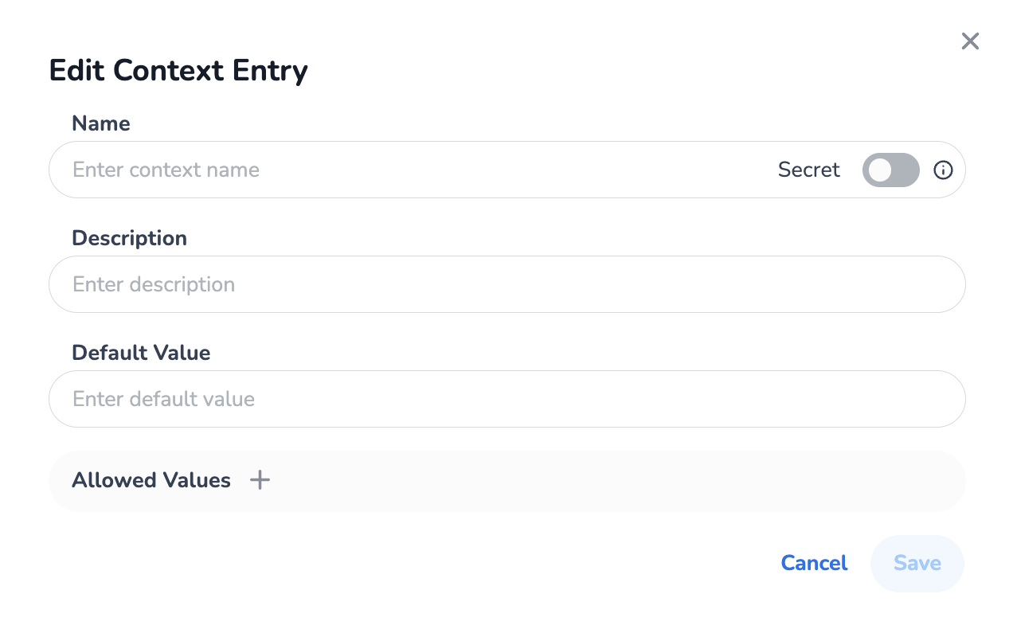
Task: Click the Description field label
Action: click(x=129, y=238)
